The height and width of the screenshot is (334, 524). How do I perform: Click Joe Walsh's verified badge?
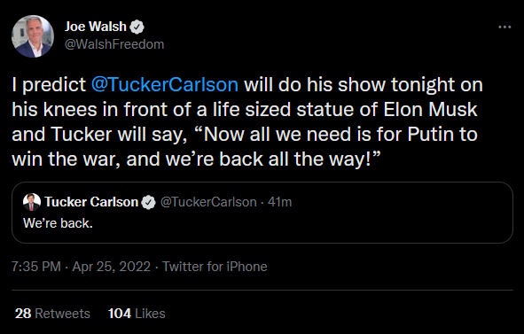click(x=137, y=27)
